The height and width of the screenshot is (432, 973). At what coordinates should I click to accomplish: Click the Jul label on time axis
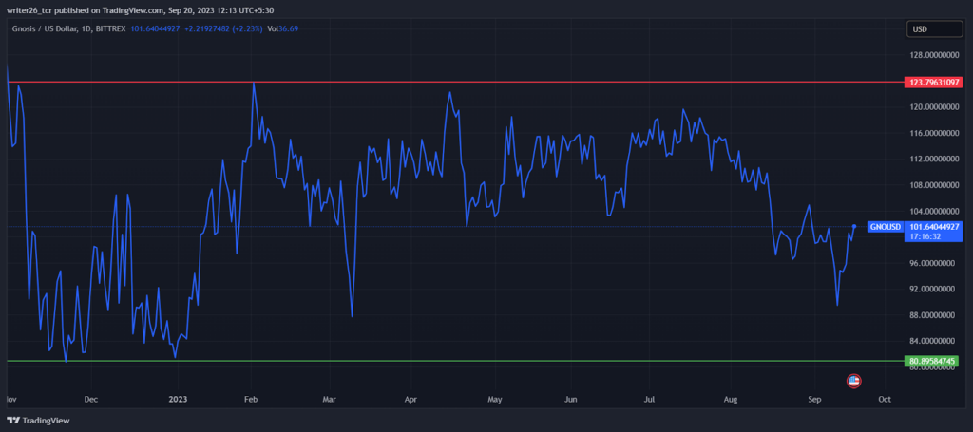[x=650, y=399]
